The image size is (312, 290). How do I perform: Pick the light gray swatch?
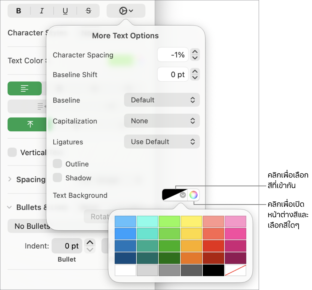point(148,270)
